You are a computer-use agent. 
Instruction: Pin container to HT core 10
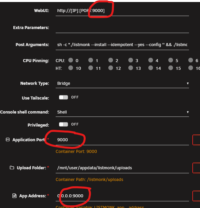71,68
